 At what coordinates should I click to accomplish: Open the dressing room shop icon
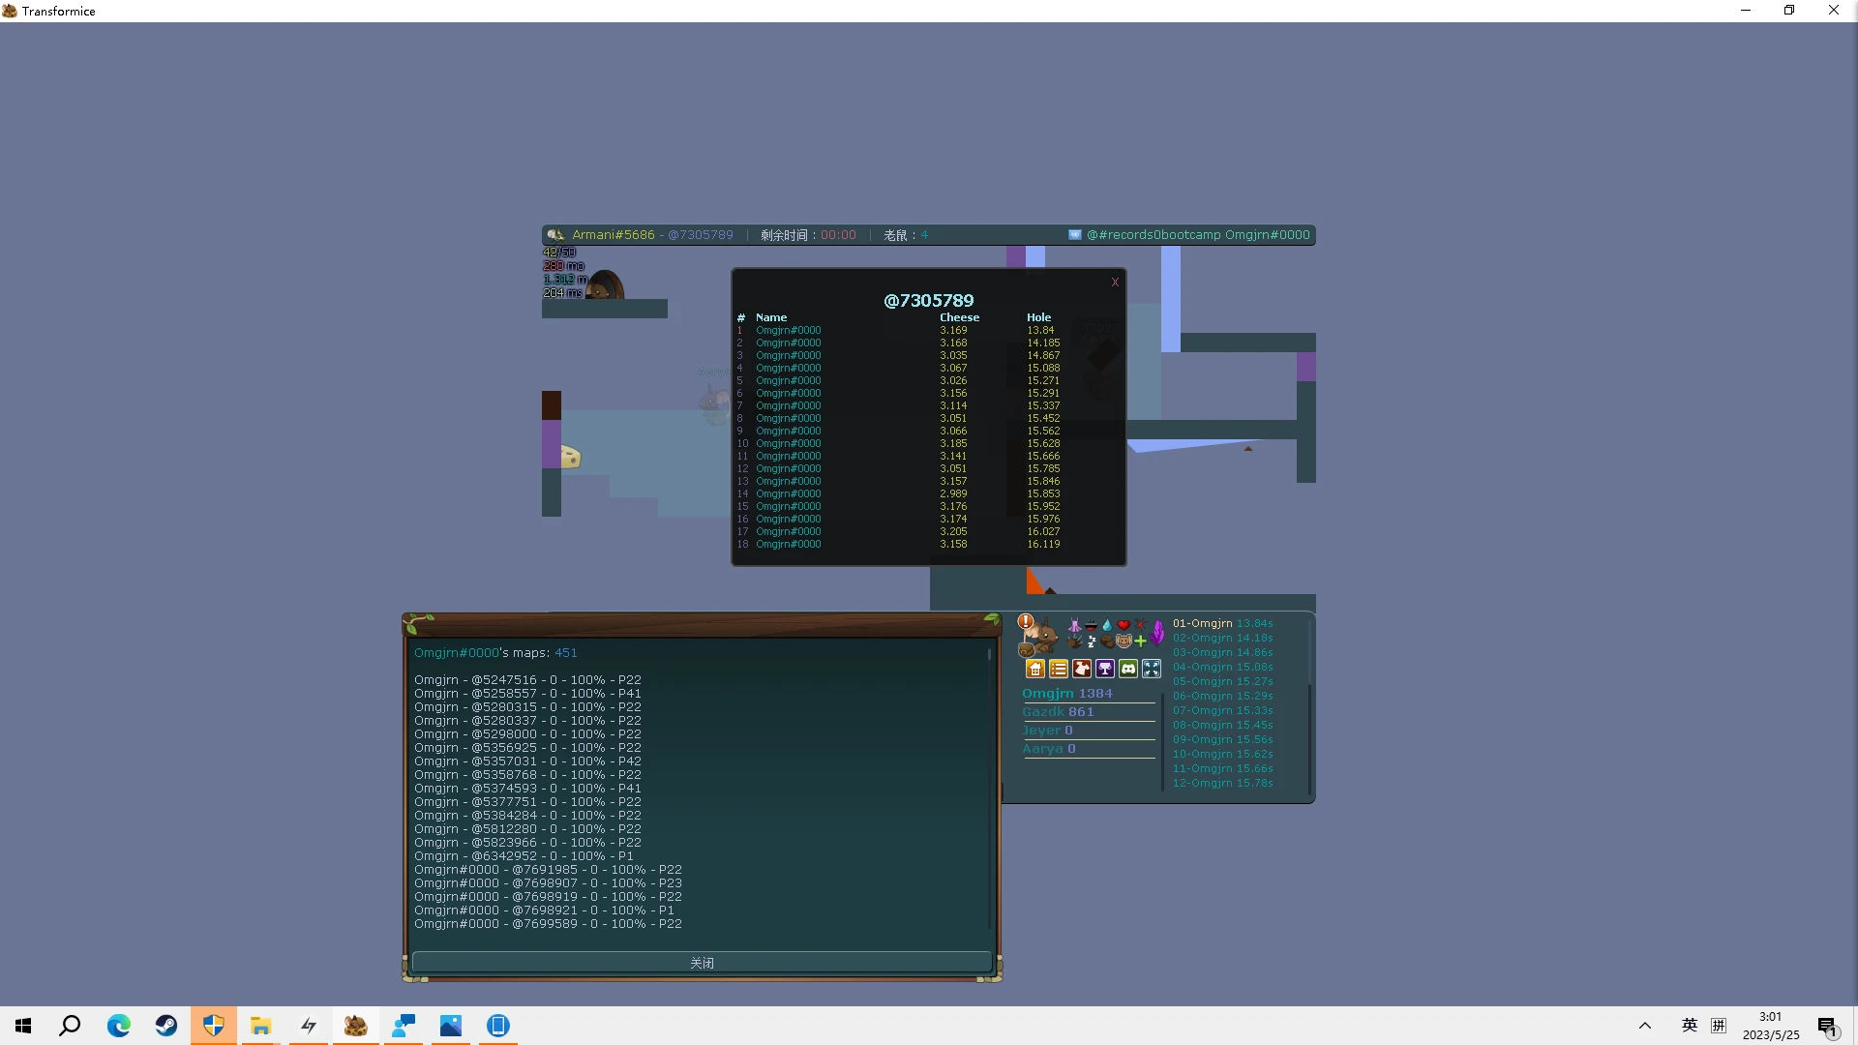point(1082,669)
